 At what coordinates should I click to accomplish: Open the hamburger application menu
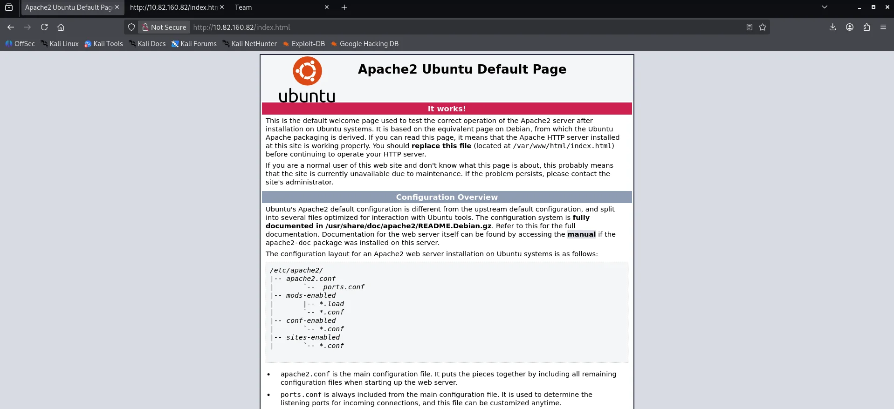883,27
